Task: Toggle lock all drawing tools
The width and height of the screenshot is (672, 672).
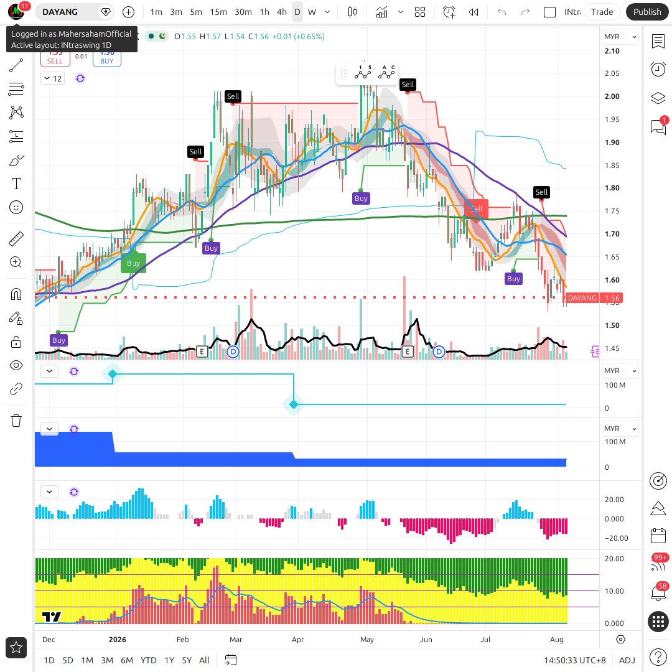Action: click(x=16, y=342)
